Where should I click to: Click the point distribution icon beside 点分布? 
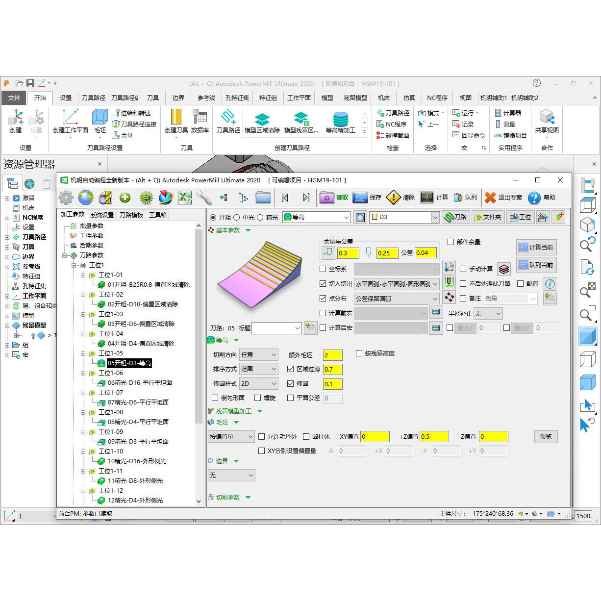(x=449, y=297)
